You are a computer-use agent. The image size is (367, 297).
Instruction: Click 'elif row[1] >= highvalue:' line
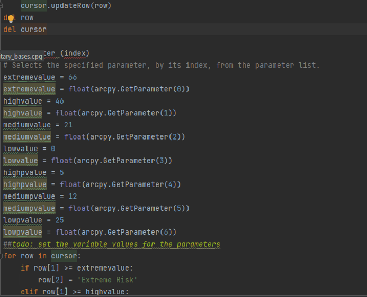(75, 292)
